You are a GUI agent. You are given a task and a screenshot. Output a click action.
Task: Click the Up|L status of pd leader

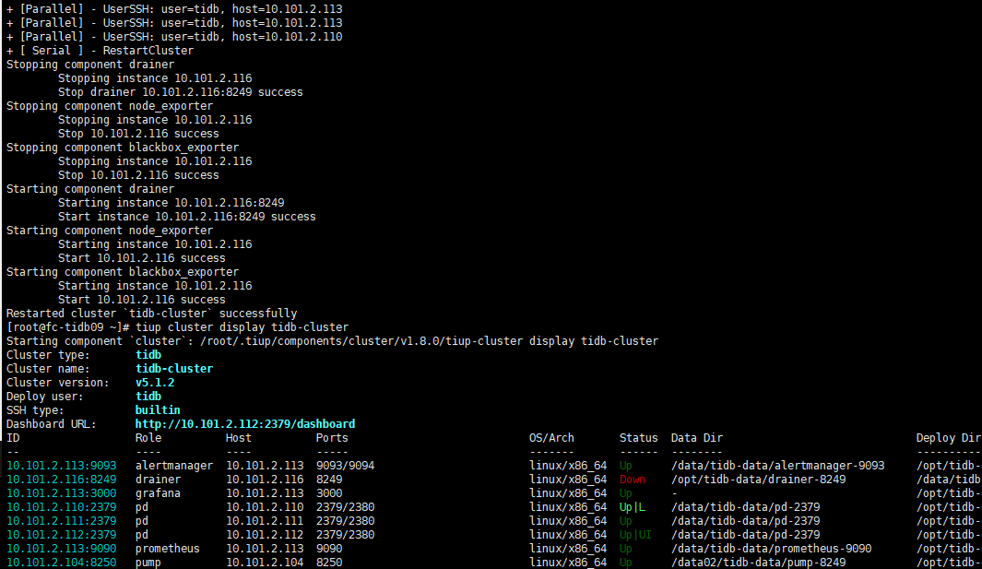pos(632,507)
